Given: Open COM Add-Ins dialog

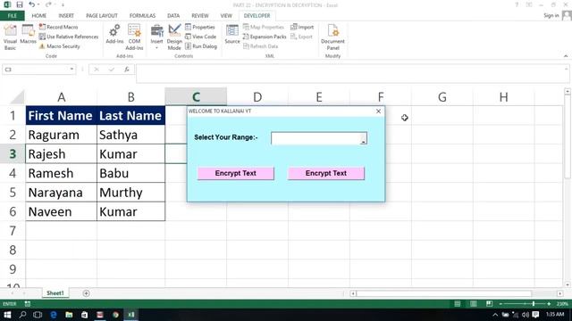Looking at the screenshot, I should click(134, 37).
